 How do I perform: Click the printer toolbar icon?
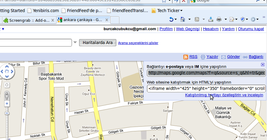(x=219, y=19)
